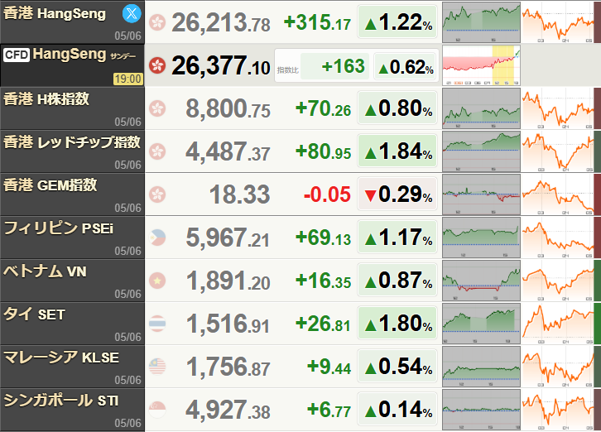Click the CFD badge on HangSeng row

tap(17, 55)
